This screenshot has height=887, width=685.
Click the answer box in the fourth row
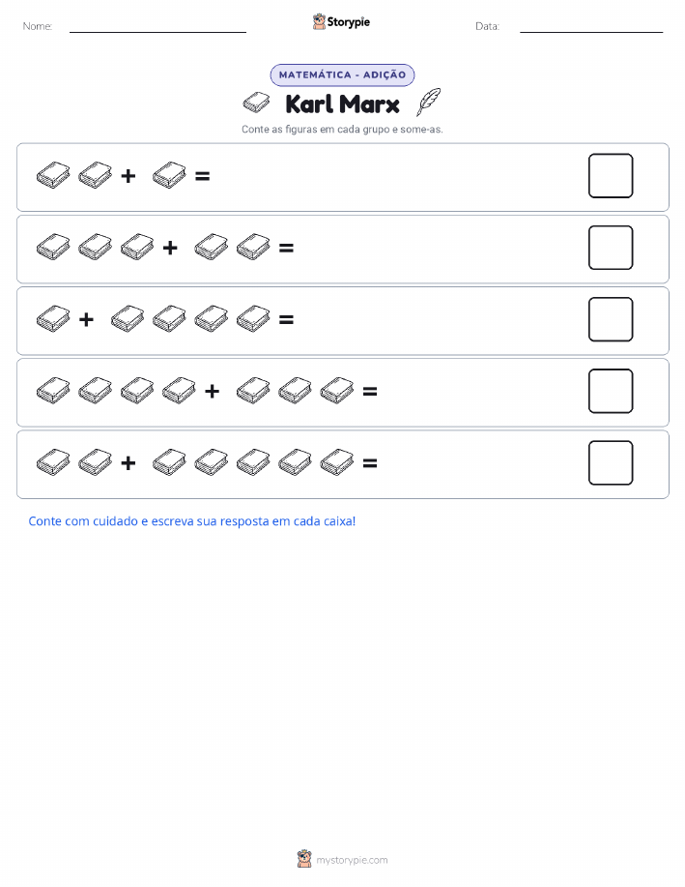pyautogui.click(x=611, y=391)
